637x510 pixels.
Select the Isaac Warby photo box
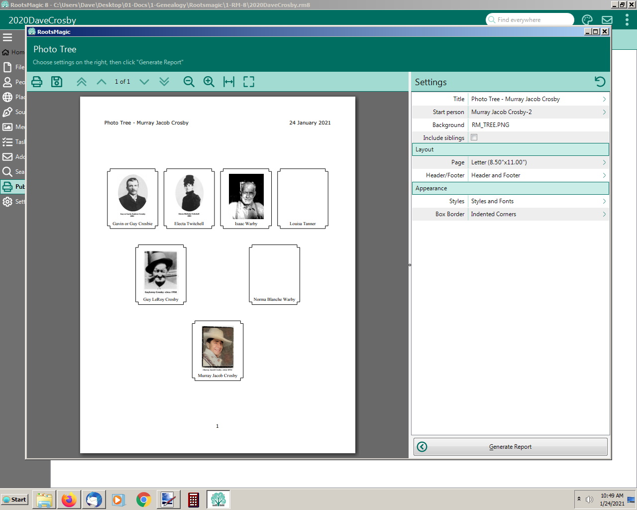pos(246,198)
